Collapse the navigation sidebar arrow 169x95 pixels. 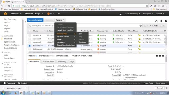coord(25,22)
